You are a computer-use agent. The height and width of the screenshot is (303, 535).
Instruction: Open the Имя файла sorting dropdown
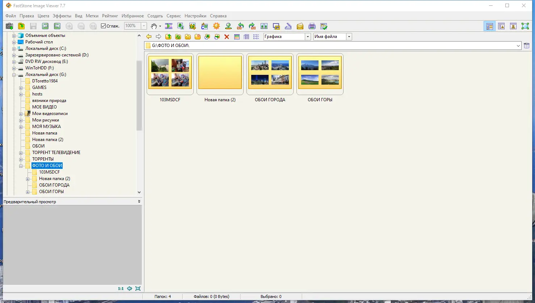[x=349, y=36]
